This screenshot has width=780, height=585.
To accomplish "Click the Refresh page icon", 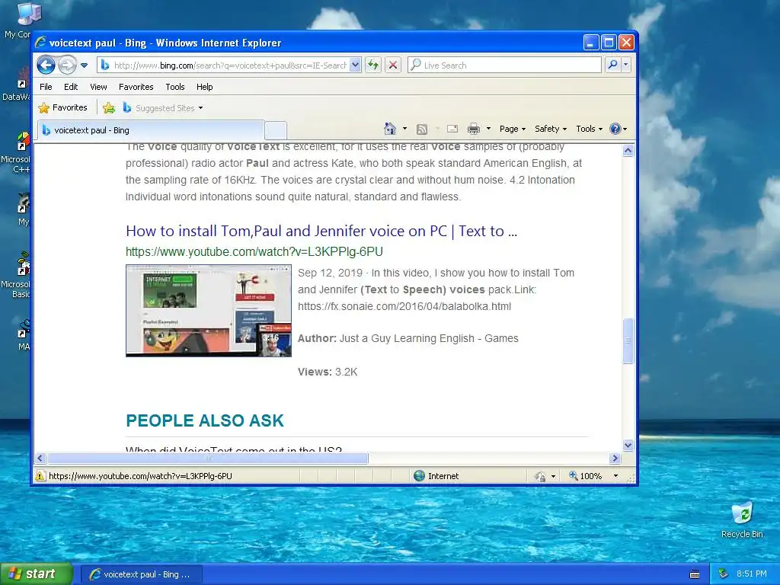I will click(373, 66).
